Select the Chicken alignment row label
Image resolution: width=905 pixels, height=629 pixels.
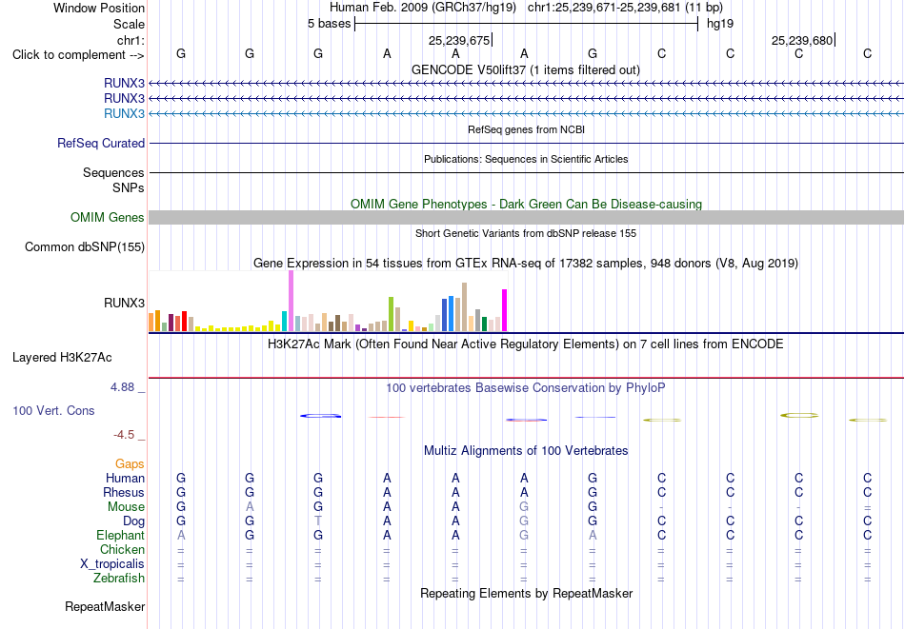(122, 549)
